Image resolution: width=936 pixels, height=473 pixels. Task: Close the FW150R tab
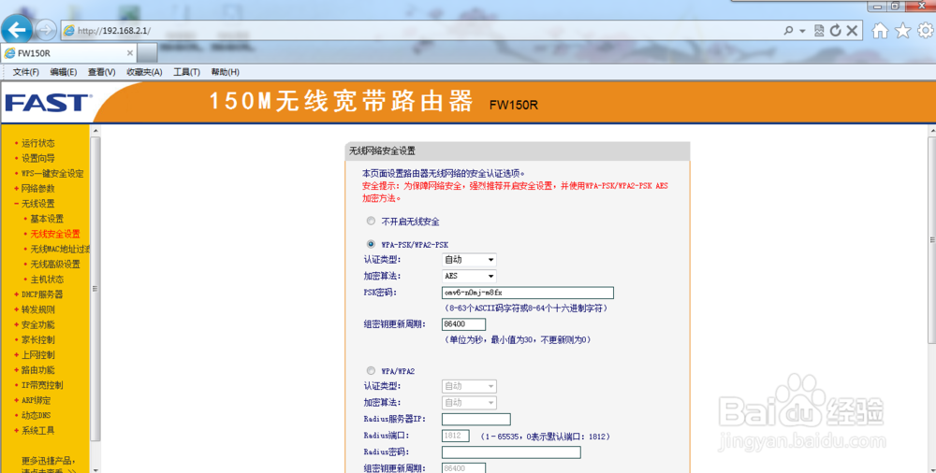point(129,53)
